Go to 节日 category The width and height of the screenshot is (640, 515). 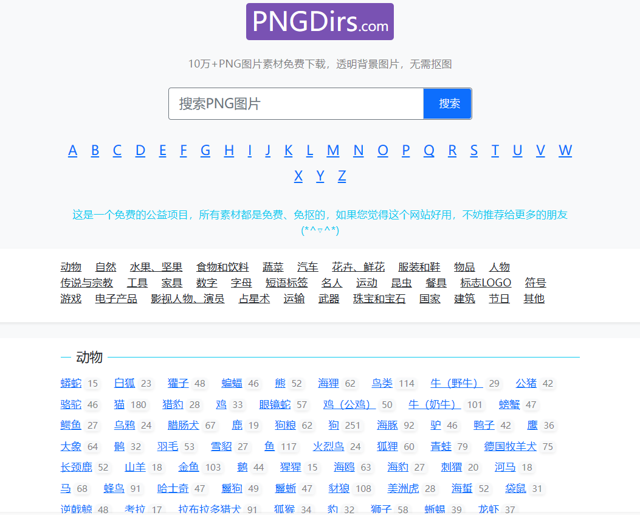[x=499, y=299]
